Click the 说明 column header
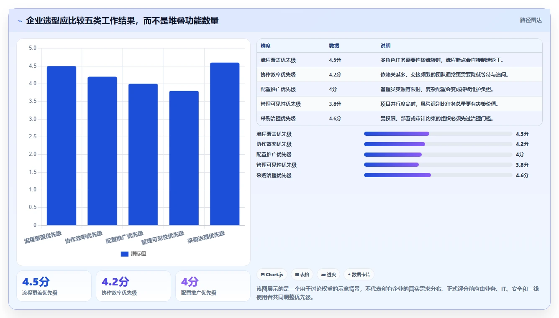 385,46
